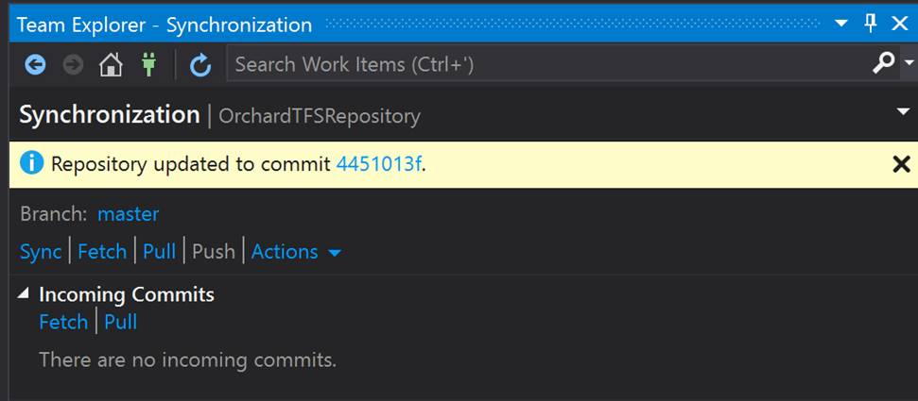Open the Synchronization page menu arrow

pos(904,111)
